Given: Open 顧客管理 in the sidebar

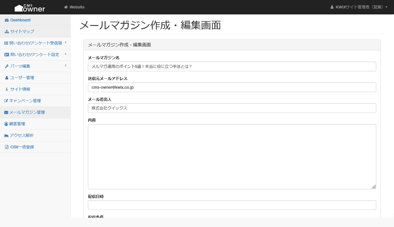Looking at the screenshot, I should (35, 124).
